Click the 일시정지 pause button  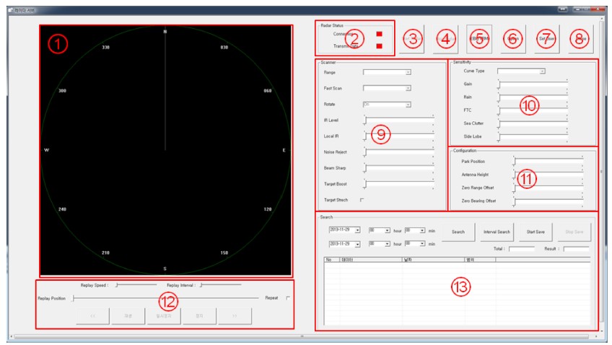[164, 315]
